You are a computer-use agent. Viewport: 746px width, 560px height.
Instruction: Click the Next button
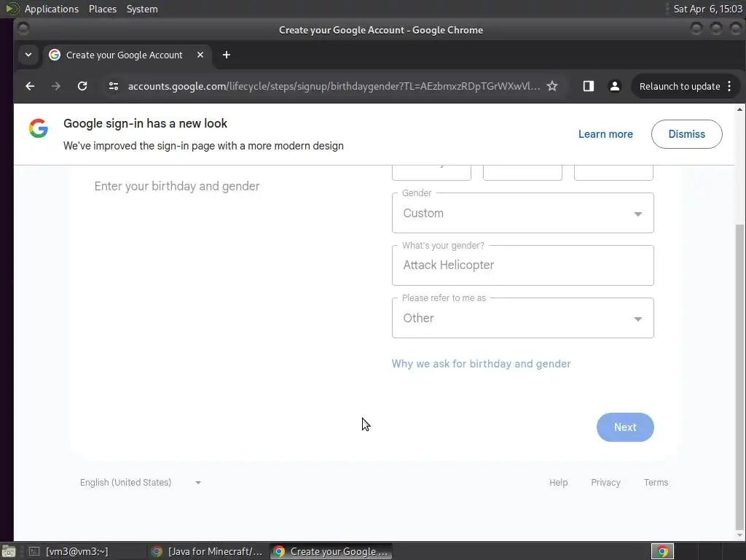click(625, 427)
